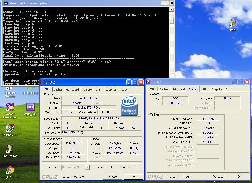Click the Total computation time line in console

click(x=57, y=62)
